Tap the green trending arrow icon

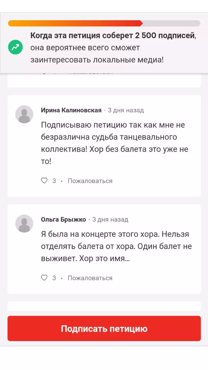point(15,47)
